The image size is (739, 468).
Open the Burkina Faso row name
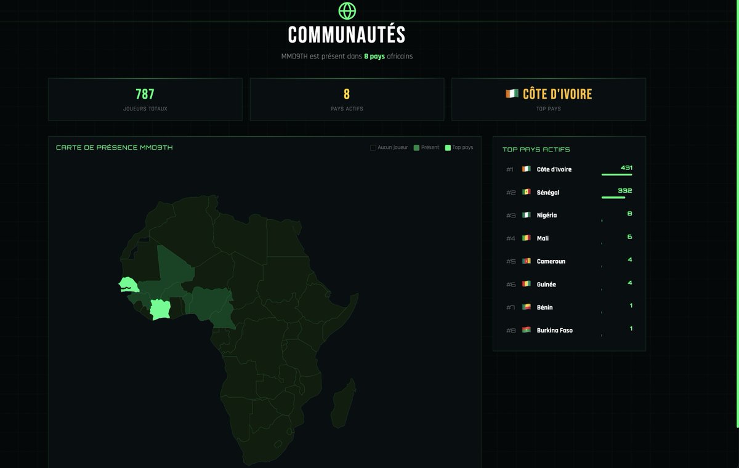click(x=555, y=330)
